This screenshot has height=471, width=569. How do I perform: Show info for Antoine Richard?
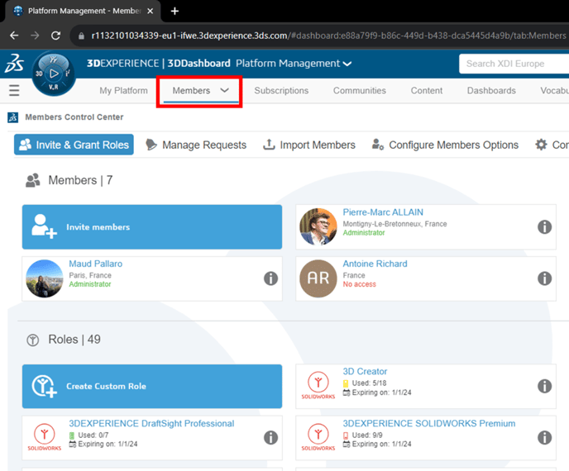coord(544,278)
